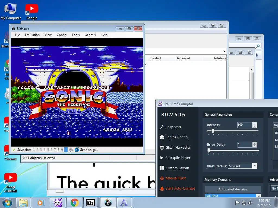278x208 pixels.
Task: Open 7-Zip from the taskbar
Action: [x=90, y=203]
